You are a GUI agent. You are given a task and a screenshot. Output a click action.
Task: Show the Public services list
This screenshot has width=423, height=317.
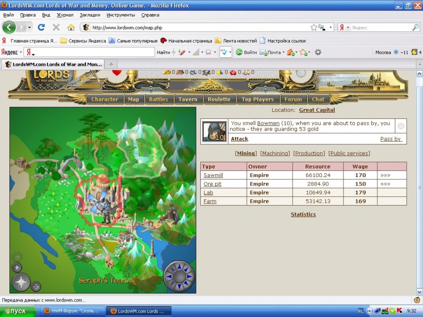[349, 153]
